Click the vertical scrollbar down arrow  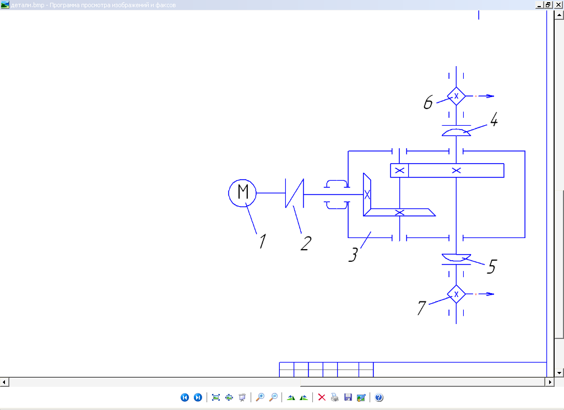560,373
